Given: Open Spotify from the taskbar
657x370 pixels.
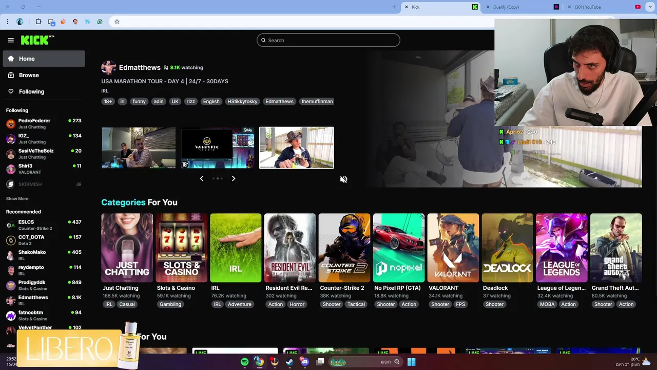Looking at the screenshot, I should (245, 362).
